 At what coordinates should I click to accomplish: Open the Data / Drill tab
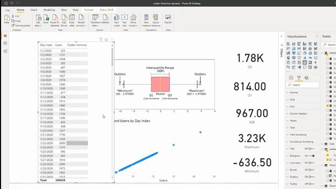[107, 10]
